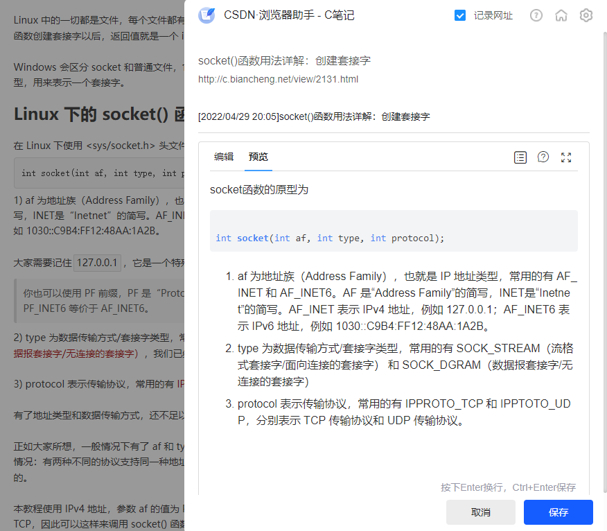Click the PF 前缀 quote block in background page
Image resolution: width=607 pixels, height=531 pixels.
pos(99,301)
